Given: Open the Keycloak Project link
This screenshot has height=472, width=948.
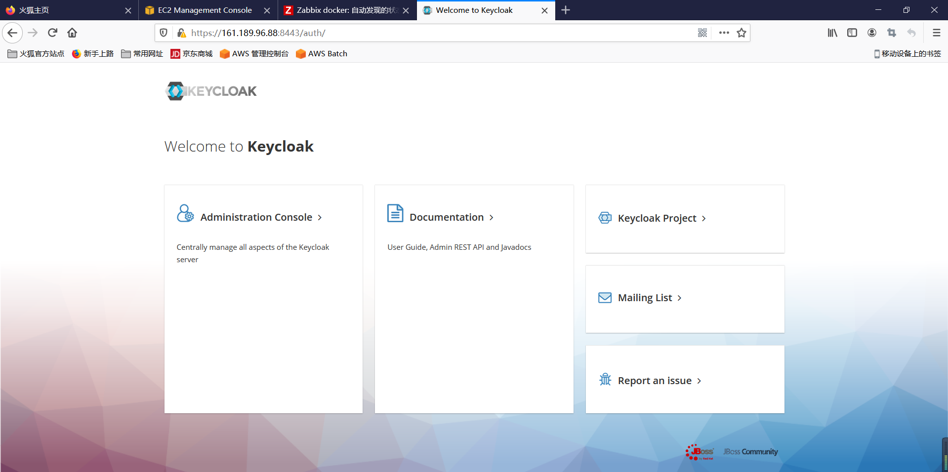Looking at the screenshot, I should point(657,218).
